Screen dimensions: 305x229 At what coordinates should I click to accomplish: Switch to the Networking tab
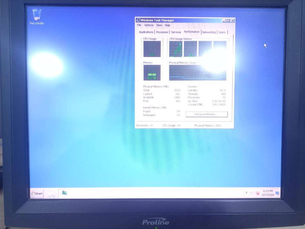pos(209,32)
